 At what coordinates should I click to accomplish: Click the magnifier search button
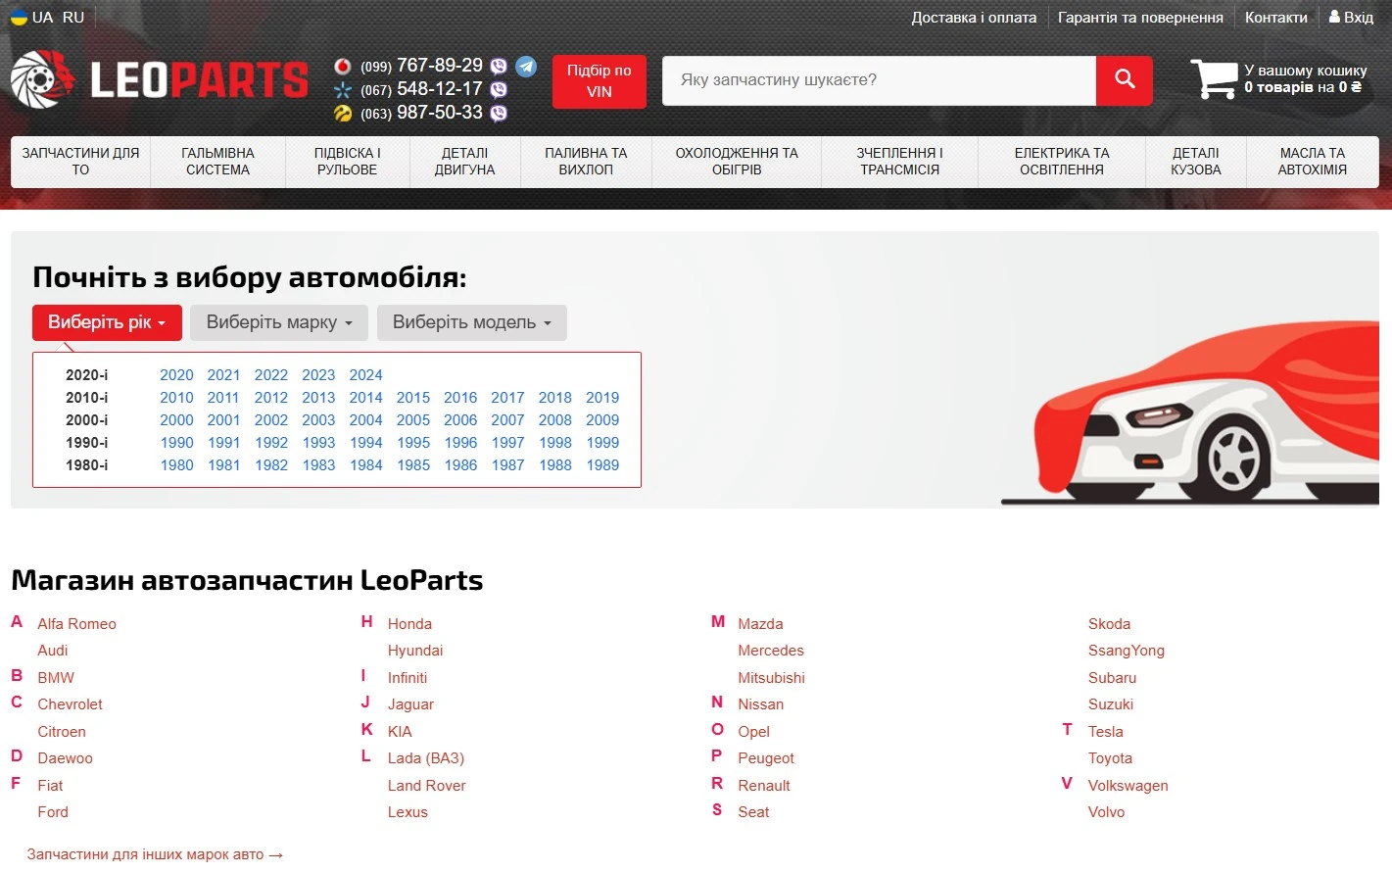pos(1125,80)
